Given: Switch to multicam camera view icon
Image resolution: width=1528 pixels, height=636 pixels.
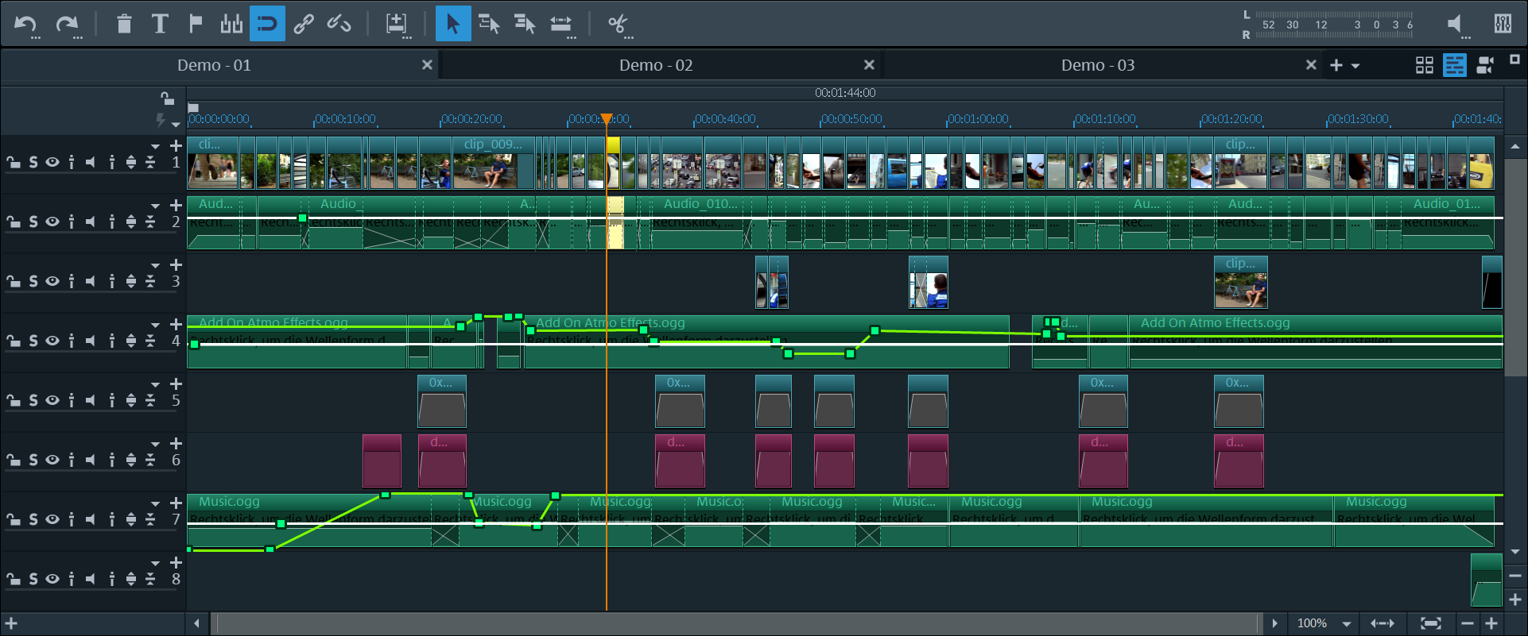Looking at the screenshot, I should [1484, 65].
